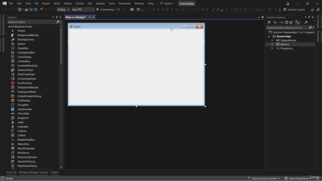Select the MonthCalendar control in Toolbox
This screenshot has height=181, width=322.
[26, 148]
